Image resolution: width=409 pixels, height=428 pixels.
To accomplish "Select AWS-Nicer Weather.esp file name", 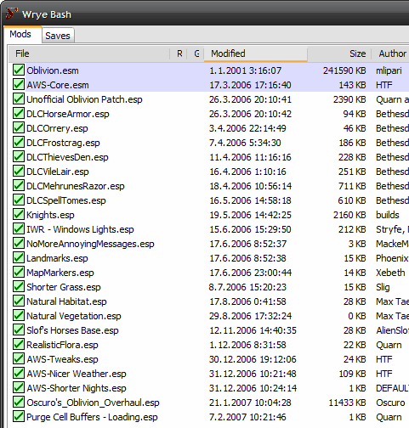I will click(x=77, y=374).
